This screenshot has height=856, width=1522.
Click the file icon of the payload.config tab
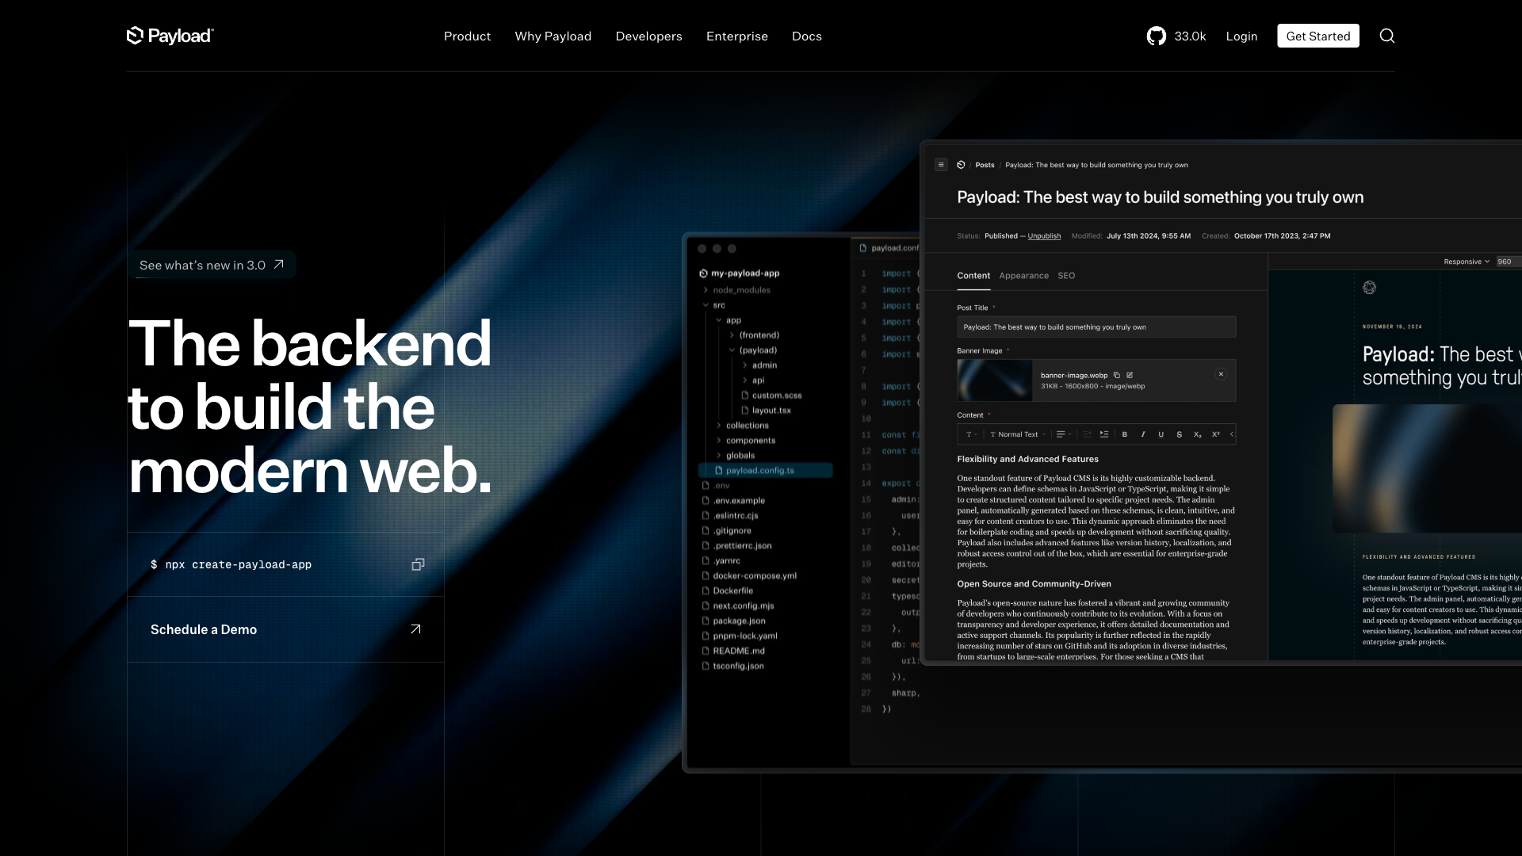click(863, 248)
